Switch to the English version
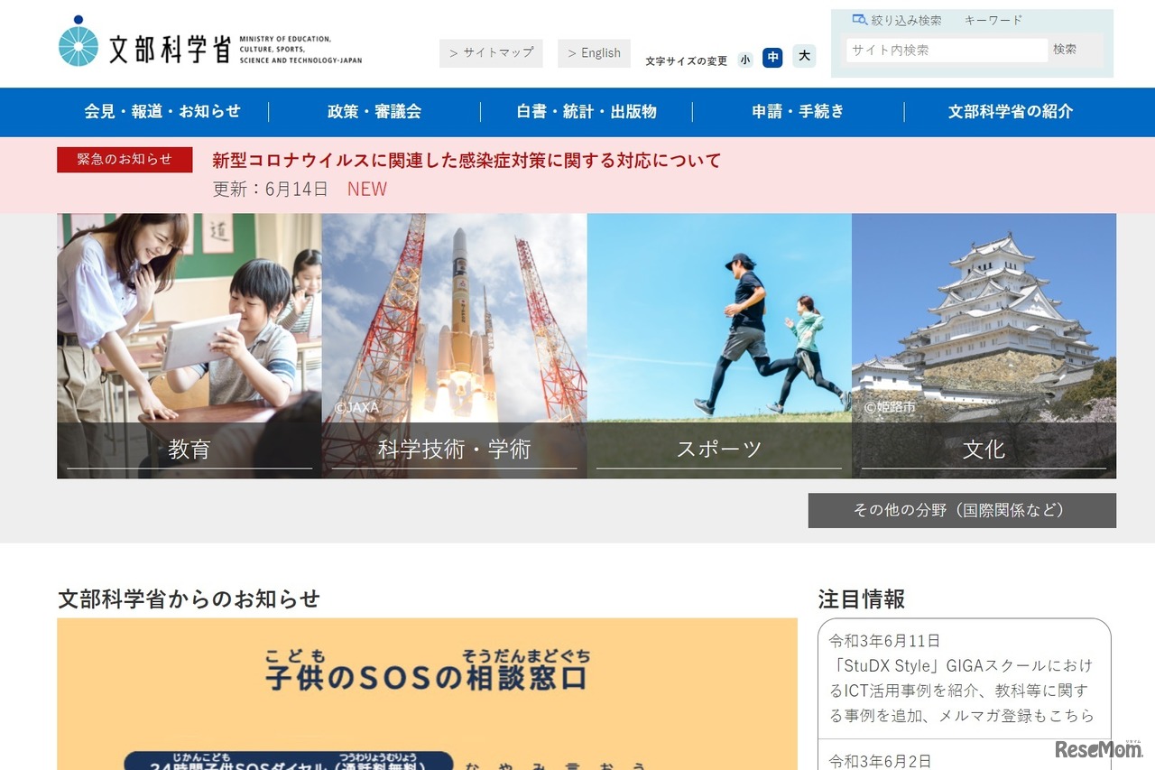This screenshot has width=1155, height=770. (594, 52)
